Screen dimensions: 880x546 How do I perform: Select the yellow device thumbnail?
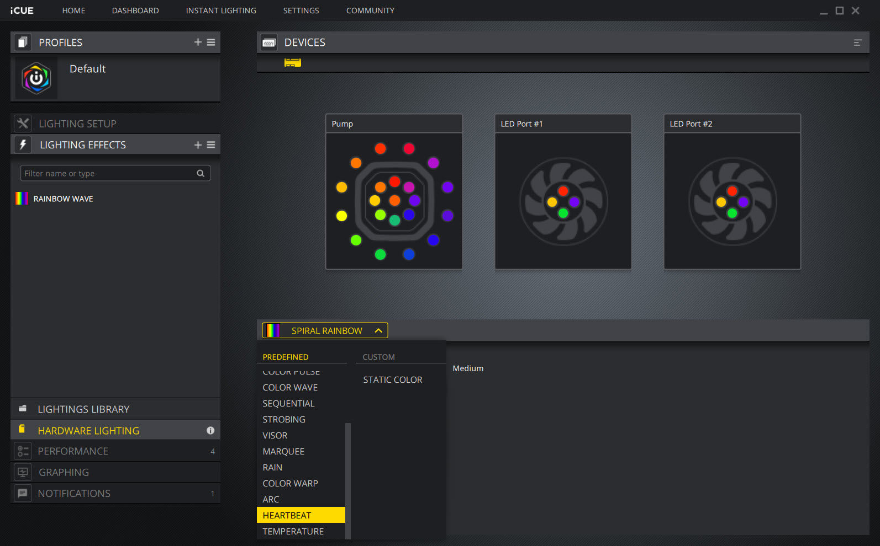(x=293, y=62)
